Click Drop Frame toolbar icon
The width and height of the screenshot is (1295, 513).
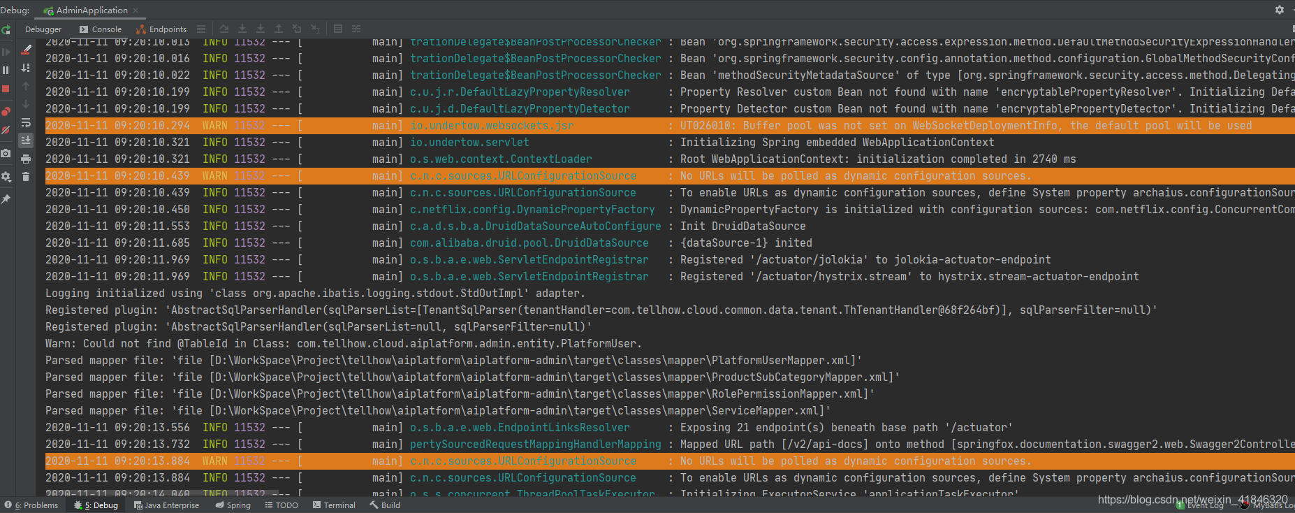click(297, 29)
